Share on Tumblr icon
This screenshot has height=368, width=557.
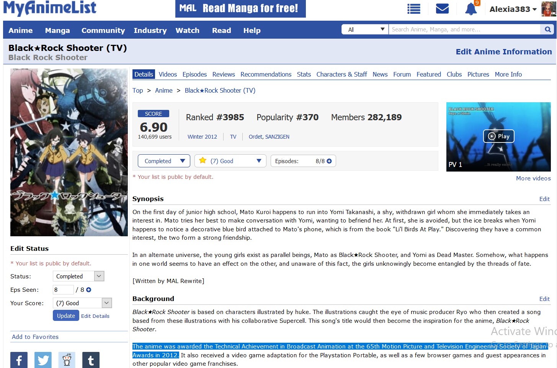point(91,360)
